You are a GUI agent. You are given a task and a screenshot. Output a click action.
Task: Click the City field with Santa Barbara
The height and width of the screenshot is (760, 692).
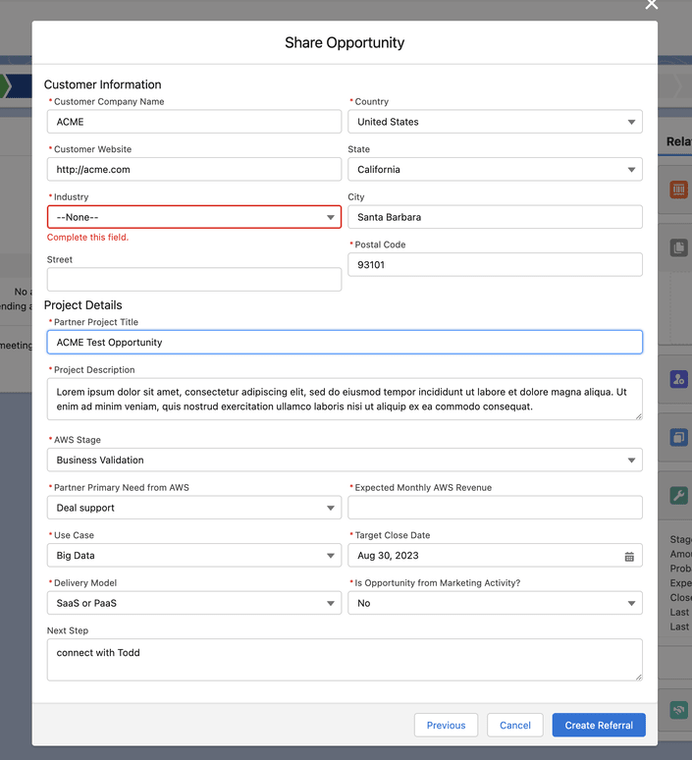pyautogui.click(x=495, y=217)
